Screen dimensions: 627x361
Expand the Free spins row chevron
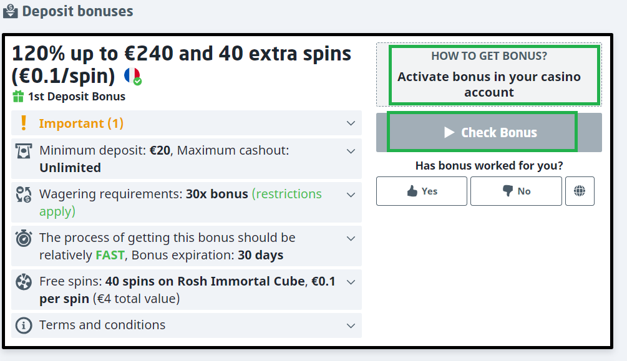coord(351,282)
